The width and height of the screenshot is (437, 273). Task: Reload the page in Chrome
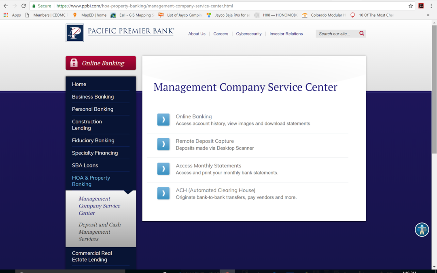[23, 6]
